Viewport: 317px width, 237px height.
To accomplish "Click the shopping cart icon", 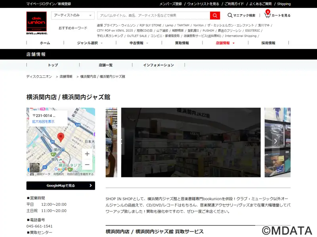I will point(267,15).
